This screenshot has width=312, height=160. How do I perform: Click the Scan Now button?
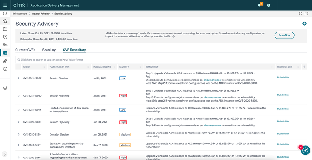[285, 35]
